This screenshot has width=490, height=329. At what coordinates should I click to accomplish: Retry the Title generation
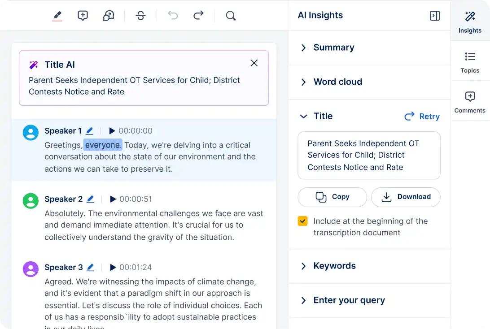point(421,116)
